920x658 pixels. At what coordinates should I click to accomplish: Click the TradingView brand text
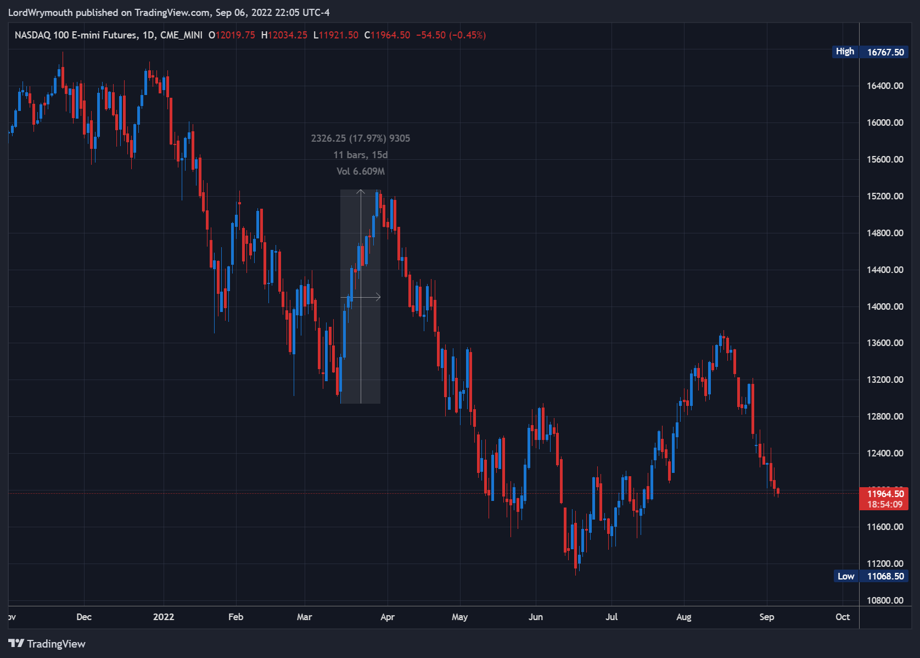(56, 644)
